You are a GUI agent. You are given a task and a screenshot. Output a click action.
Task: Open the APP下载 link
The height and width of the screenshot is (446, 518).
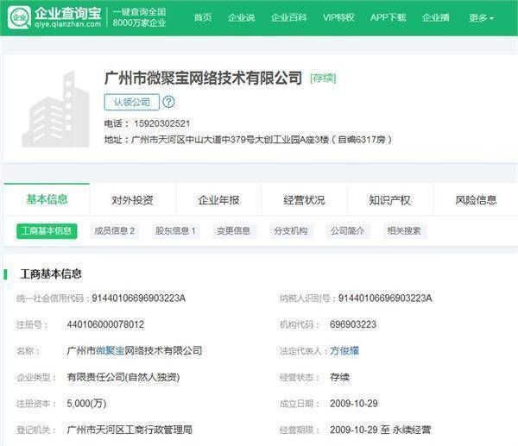[x=388, y=18]
